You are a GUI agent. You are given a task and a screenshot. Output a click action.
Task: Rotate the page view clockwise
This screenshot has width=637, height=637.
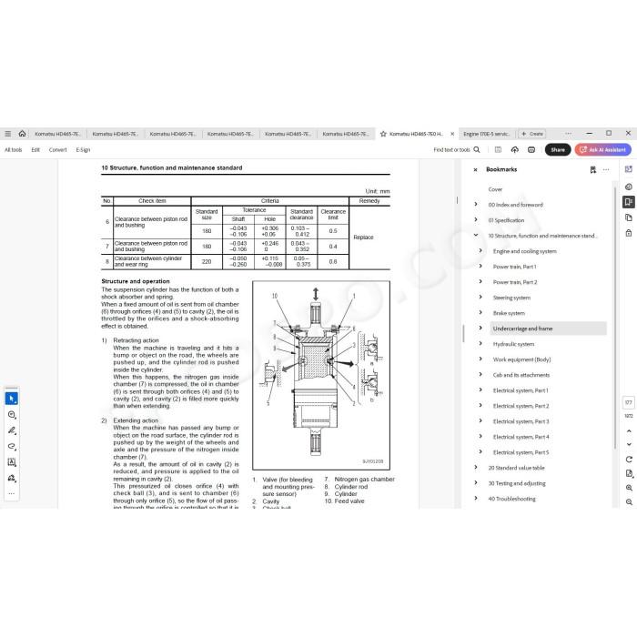629,459
